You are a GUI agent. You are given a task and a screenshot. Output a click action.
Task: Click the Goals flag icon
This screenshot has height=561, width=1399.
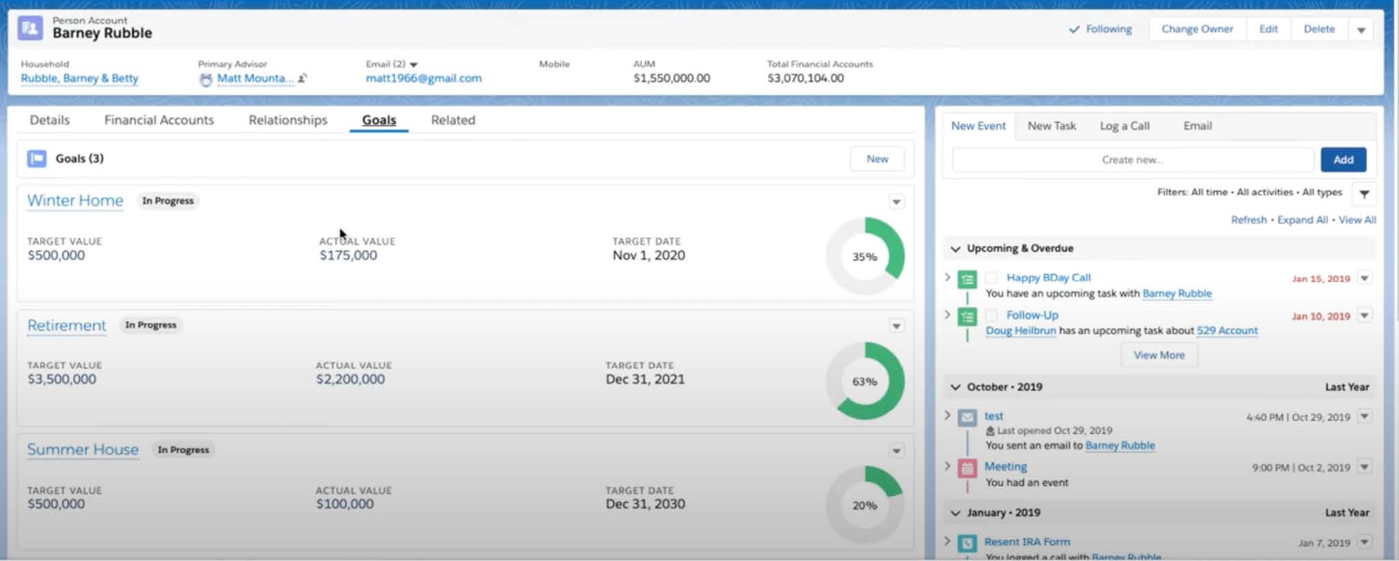(x=37, y=158)
